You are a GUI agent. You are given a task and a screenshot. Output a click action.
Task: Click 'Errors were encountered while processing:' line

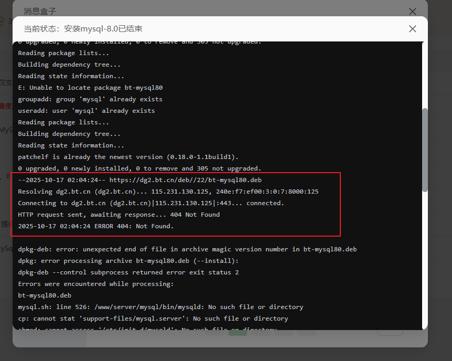coord(96,284)
